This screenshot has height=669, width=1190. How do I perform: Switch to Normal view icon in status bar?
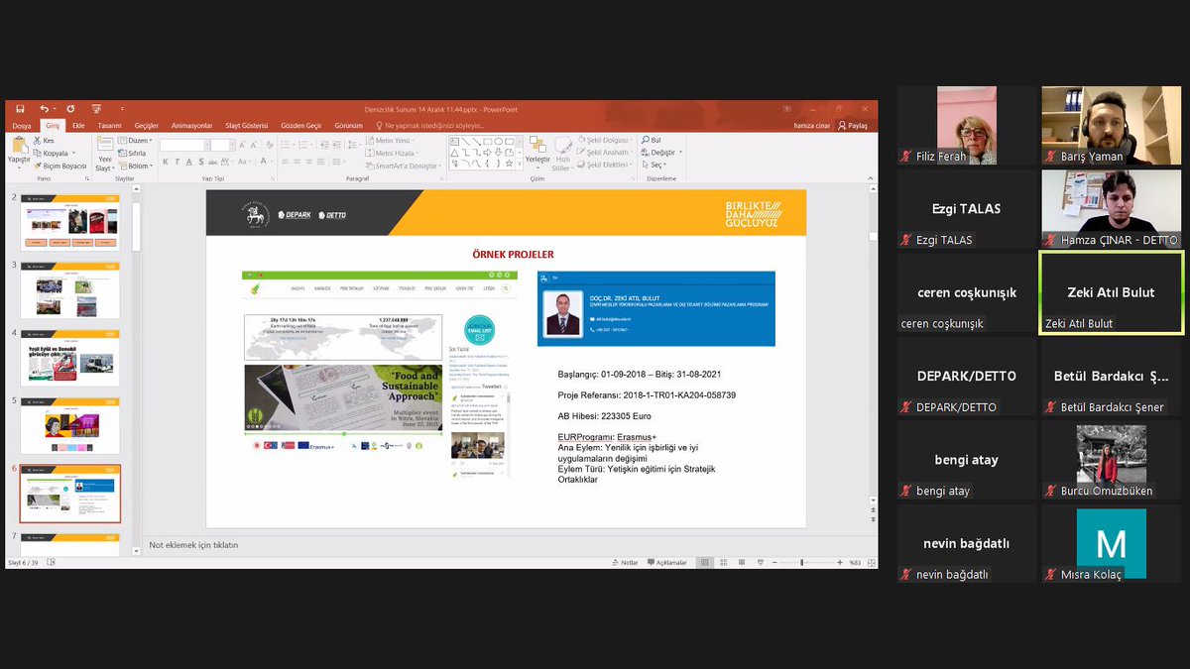point(705,562)
